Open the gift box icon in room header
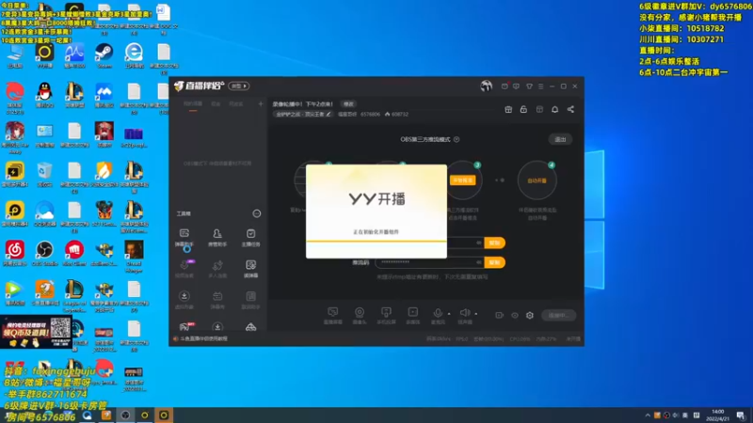This screenshot has height=423, width=753. click(508, 109)
